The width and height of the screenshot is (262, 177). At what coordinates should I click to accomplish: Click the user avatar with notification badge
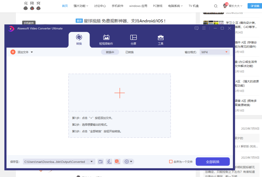(x=225, y=6)
